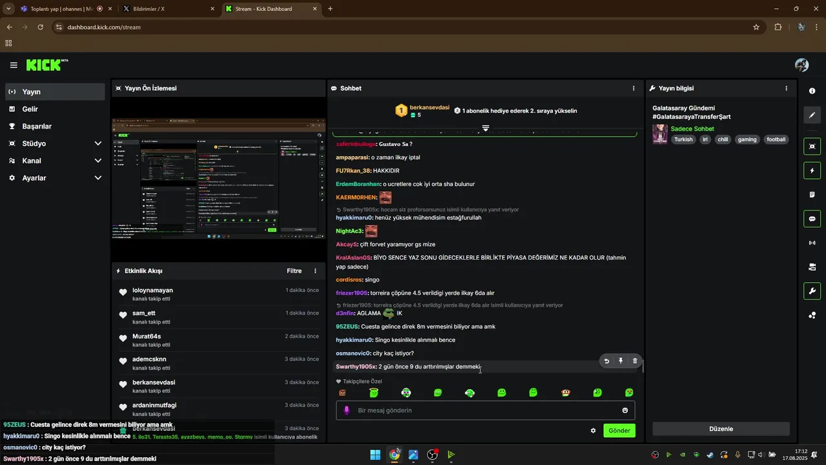The image size is (826, 465).
Task: Open the hamburger menu next to Kick logo
Action: point(14,65)
